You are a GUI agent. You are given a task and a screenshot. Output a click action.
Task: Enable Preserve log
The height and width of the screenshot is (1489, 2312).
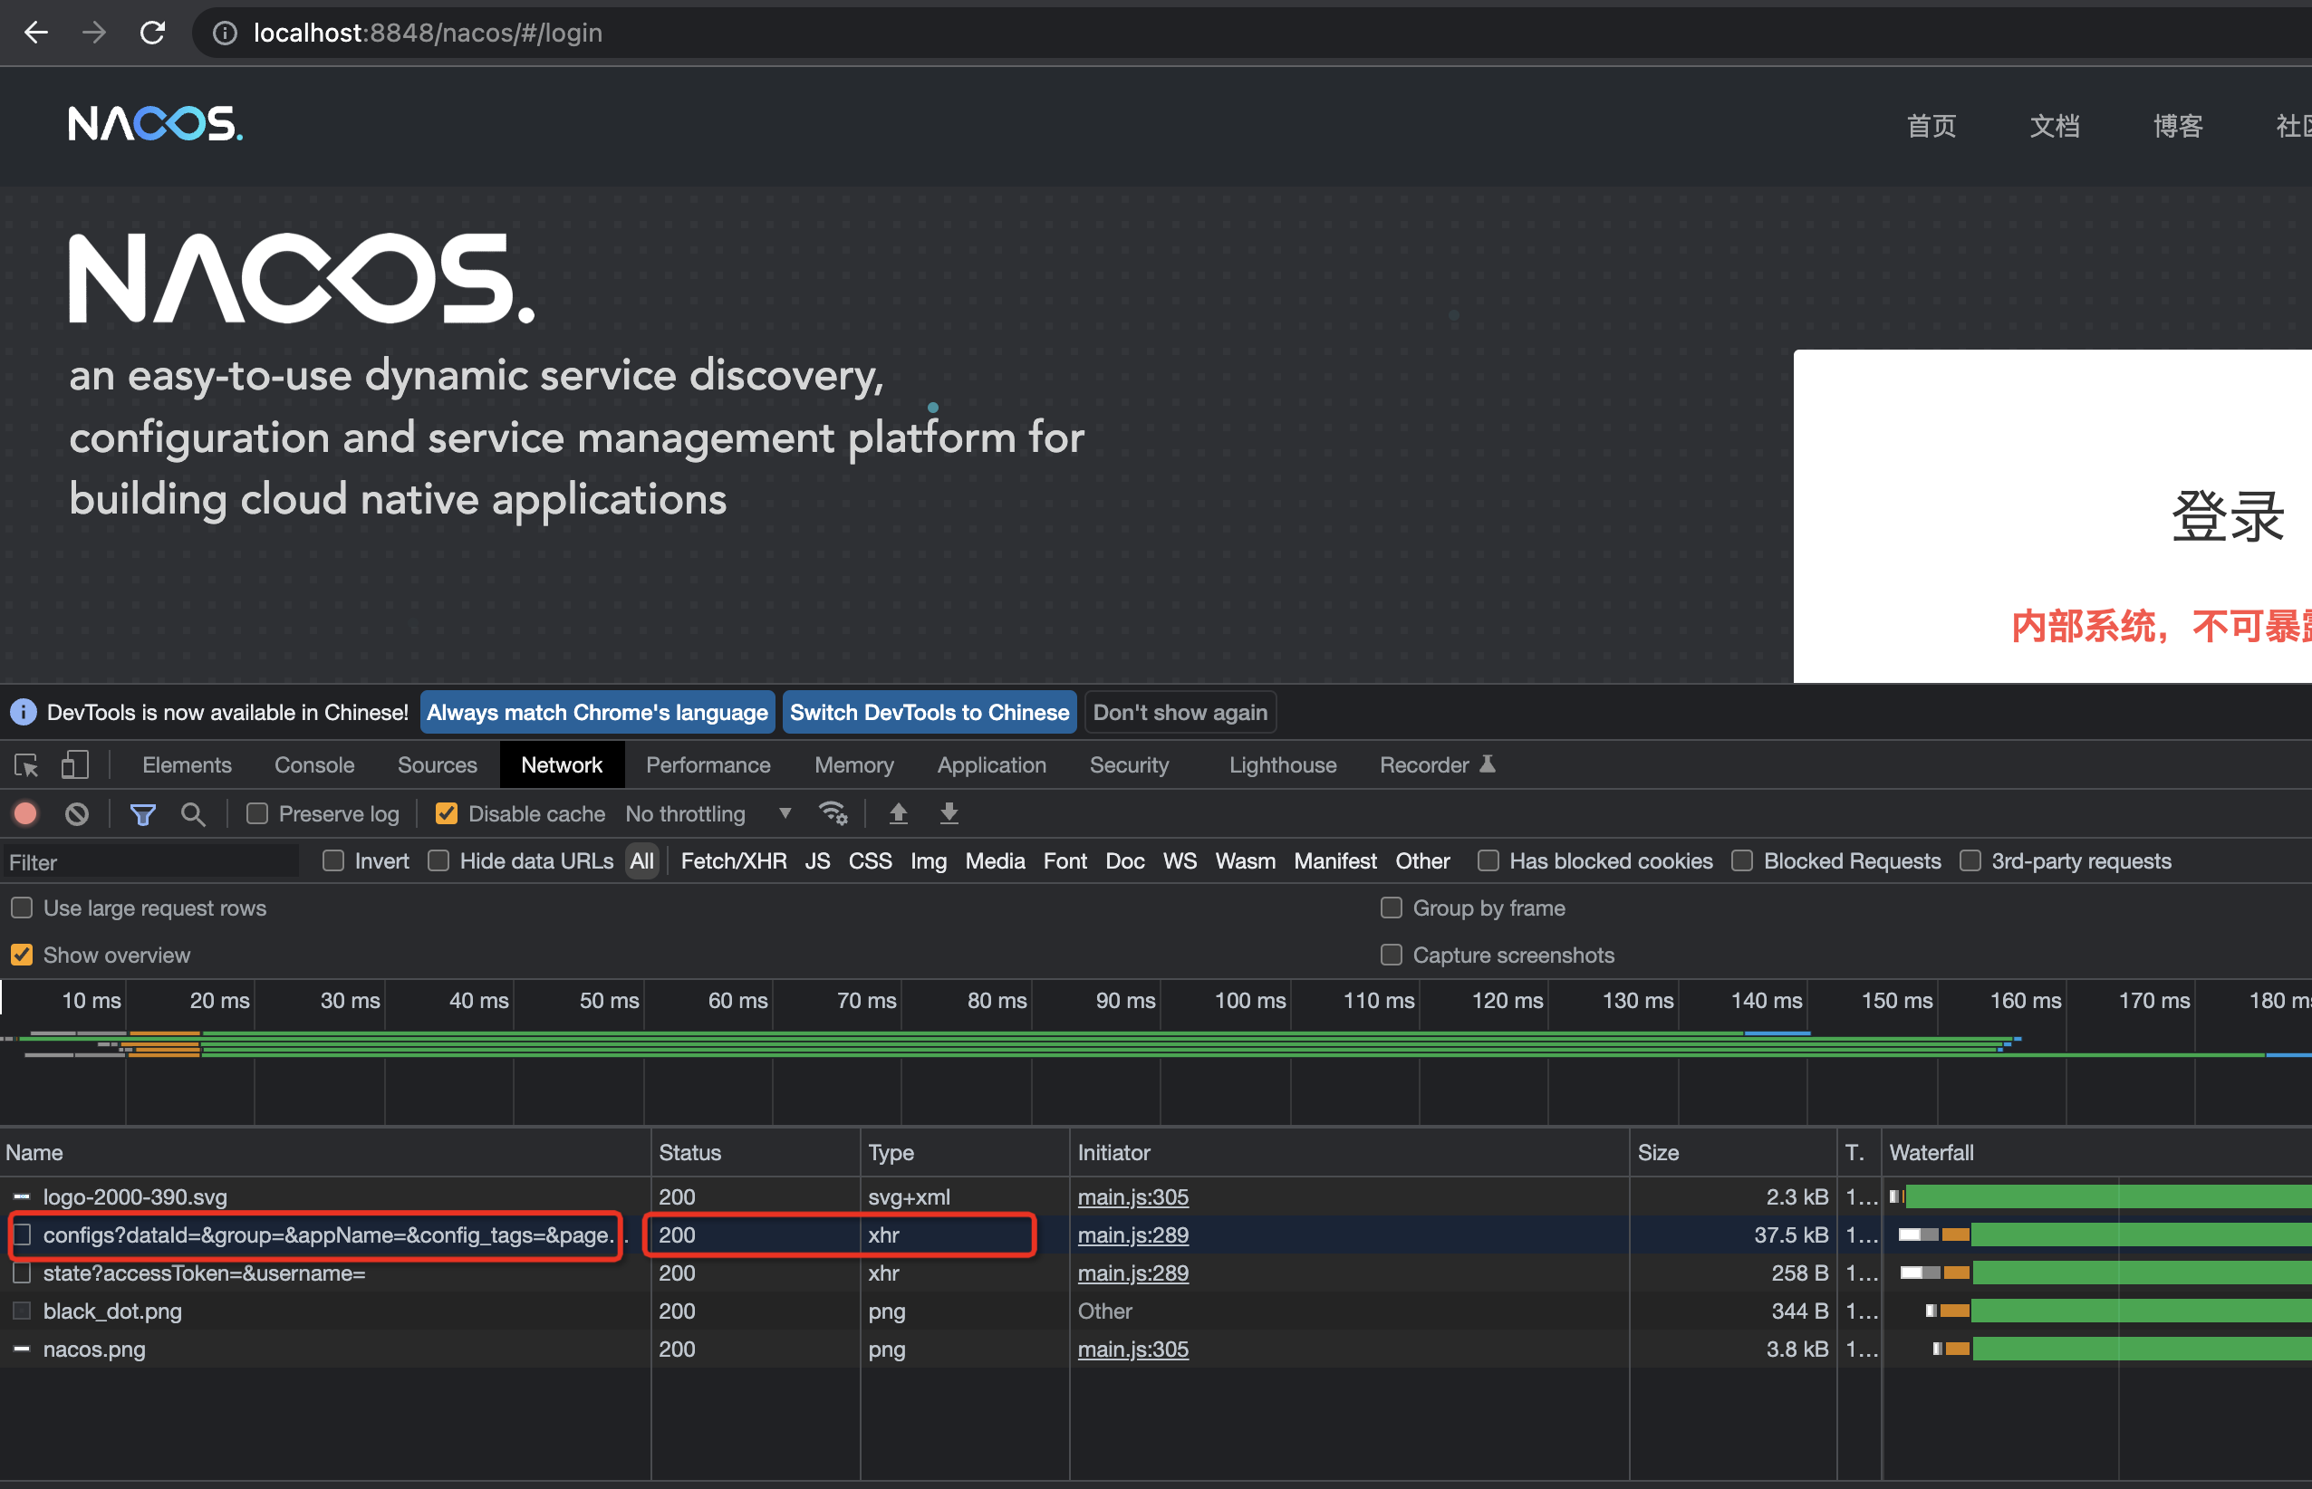tap(256, 813)
